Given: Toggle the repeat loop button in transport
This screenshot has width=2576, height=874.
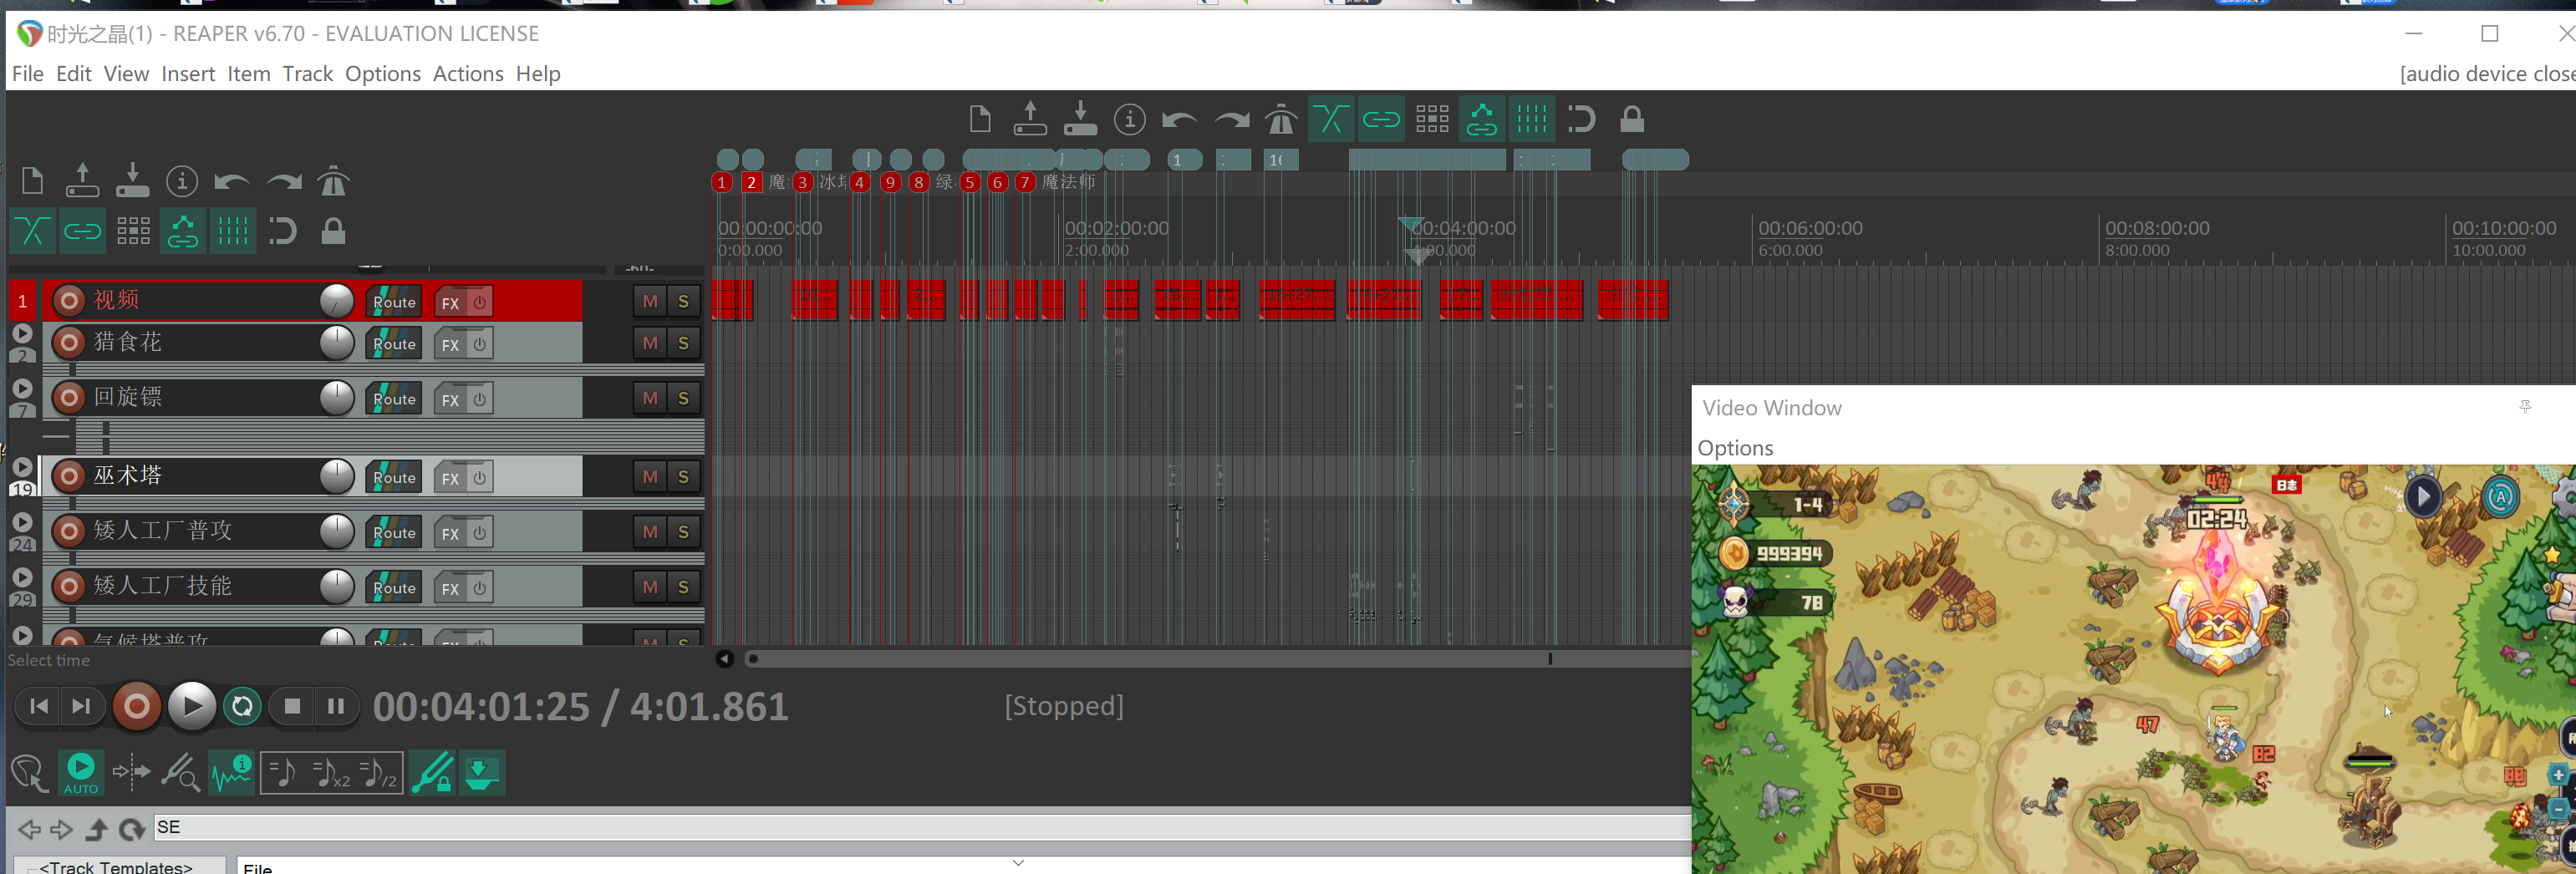Looking at the screenshot, I should click(x=242, y=707).
